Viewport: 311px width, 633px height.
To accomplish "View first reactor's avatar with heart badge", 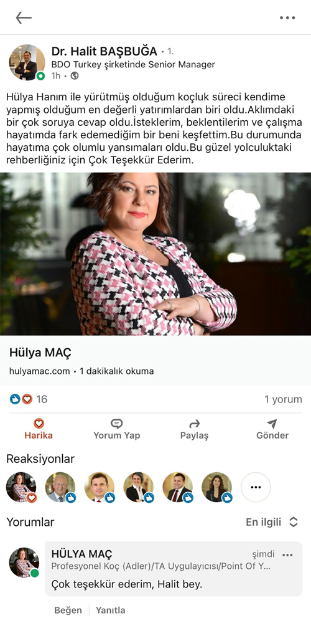I will point(21,487).
